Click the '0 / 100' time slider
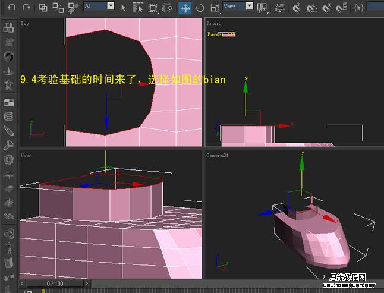 [x=55, y=283]
